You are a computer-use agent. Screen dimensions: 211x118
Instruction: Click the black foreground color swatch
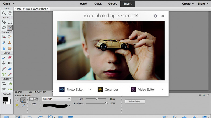coord(5,99)
